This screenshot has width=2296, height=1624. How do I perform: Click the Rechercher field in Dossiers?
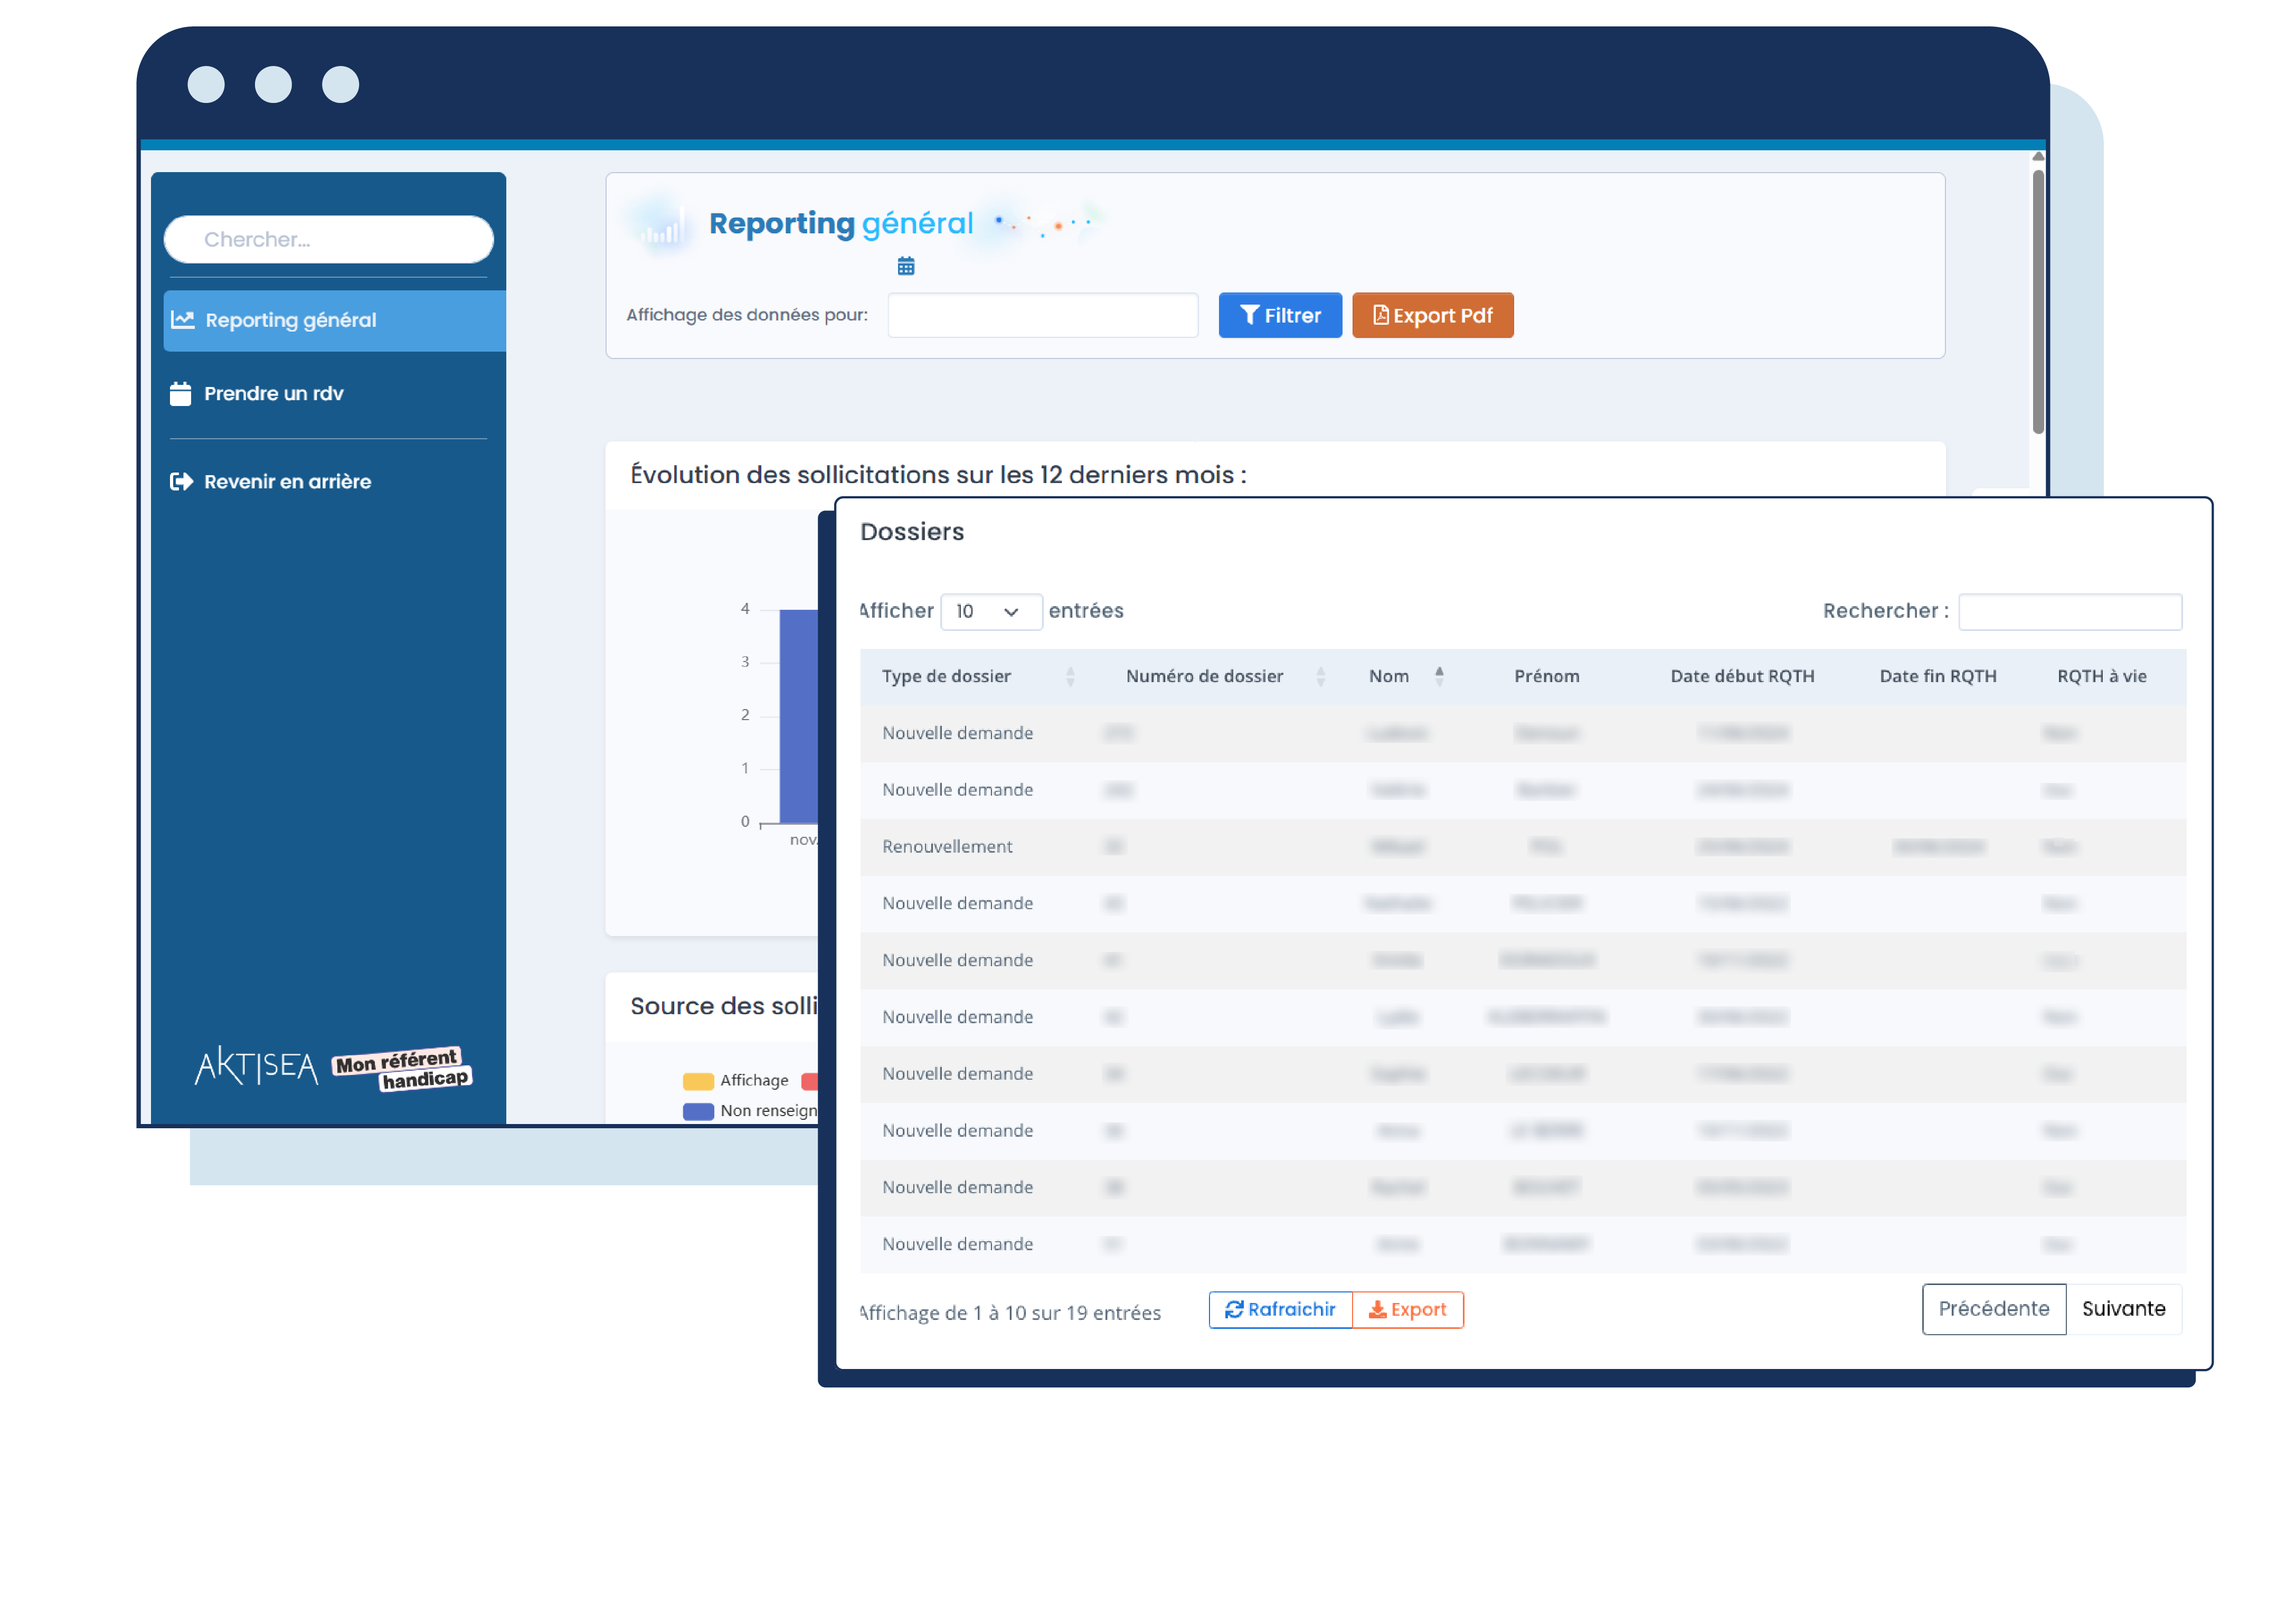2070,612
